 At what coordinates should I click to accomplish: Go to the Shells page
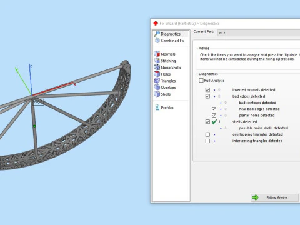click(x=166, y=94)
